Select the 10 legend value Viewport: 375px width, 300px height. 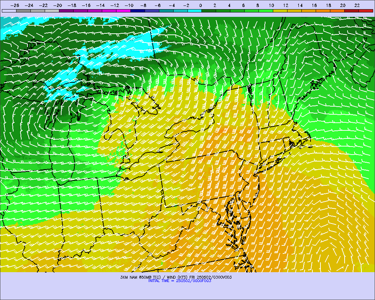point(271,5)
